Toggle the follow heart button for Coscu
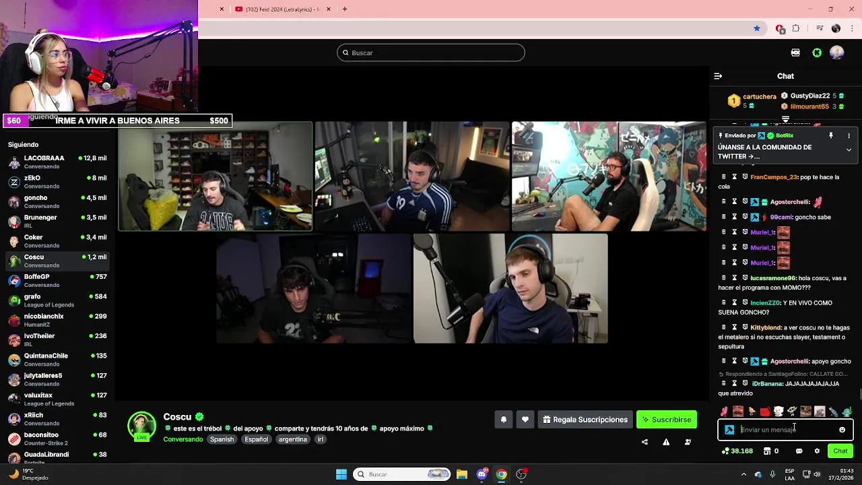862x485 pixels. tap(525, 420)
